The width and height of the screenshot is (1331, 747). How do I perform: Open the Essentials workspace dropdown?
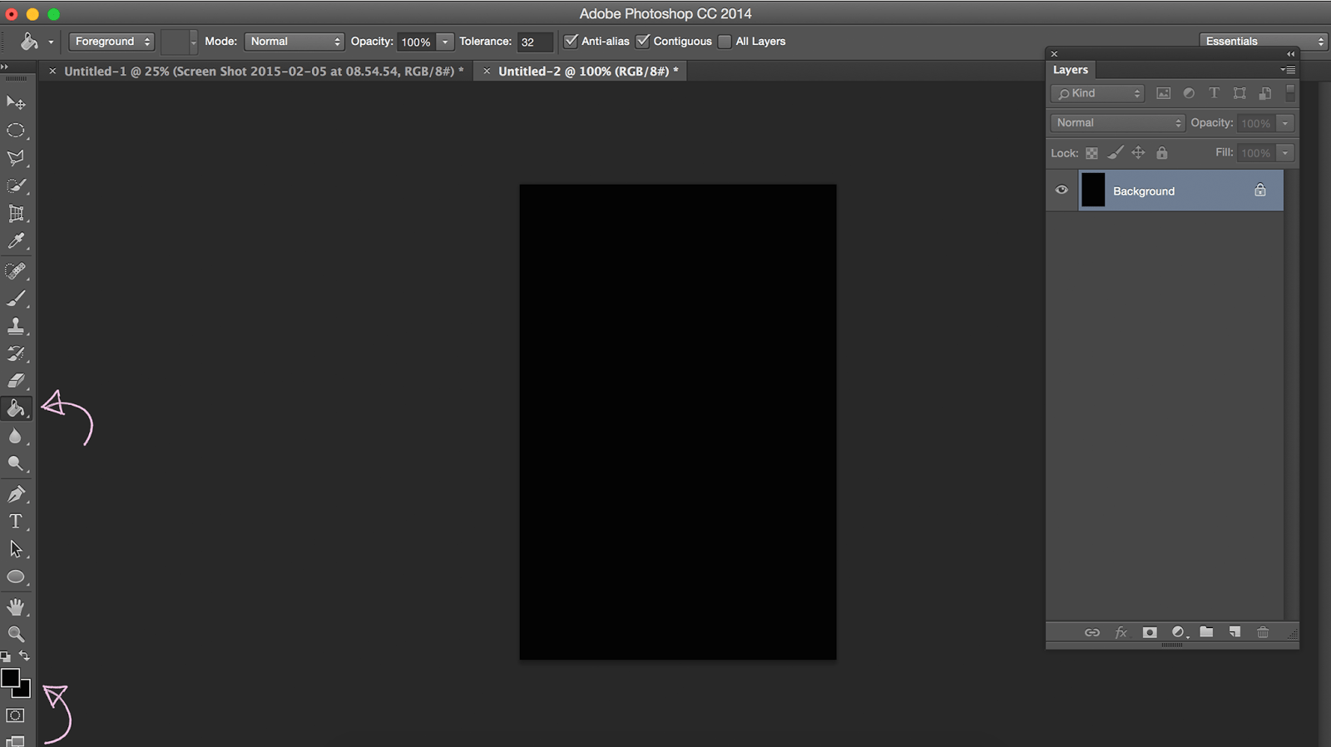1263,41
